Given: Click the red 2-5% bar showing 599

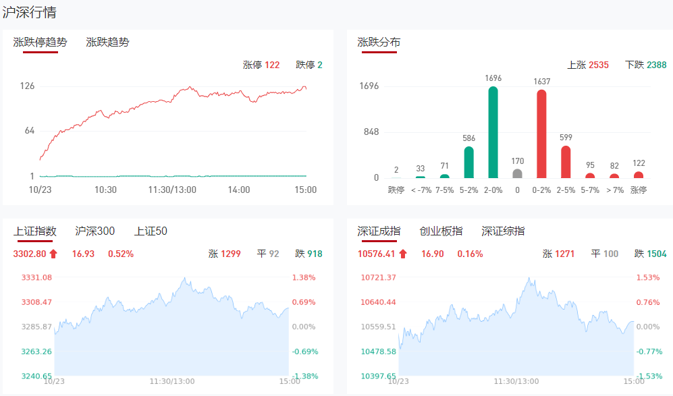Looking at the screenshot, I should 566,162.
